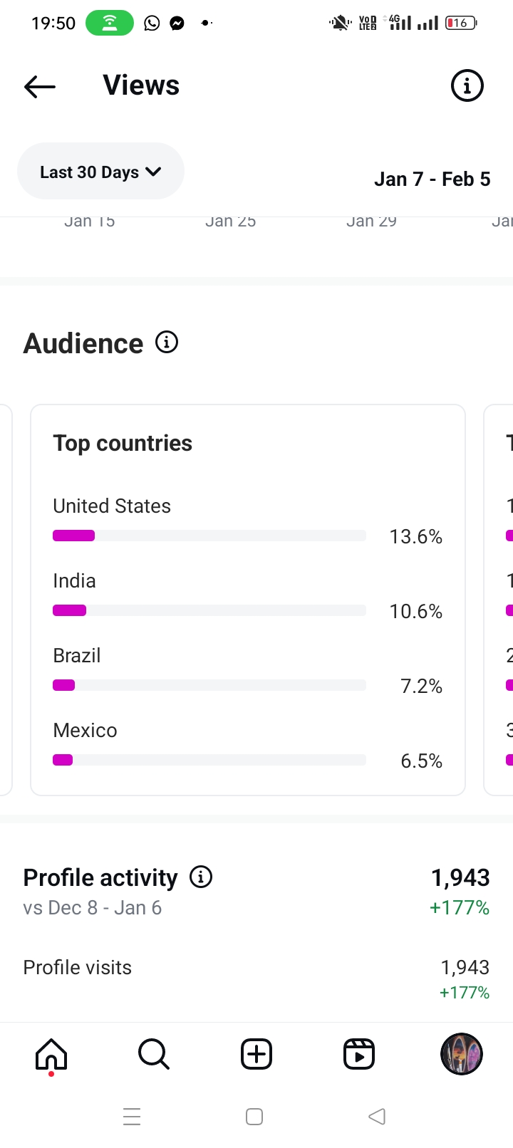
Task: Open Android recent apps menu button
Action: tap(132, 1116)
